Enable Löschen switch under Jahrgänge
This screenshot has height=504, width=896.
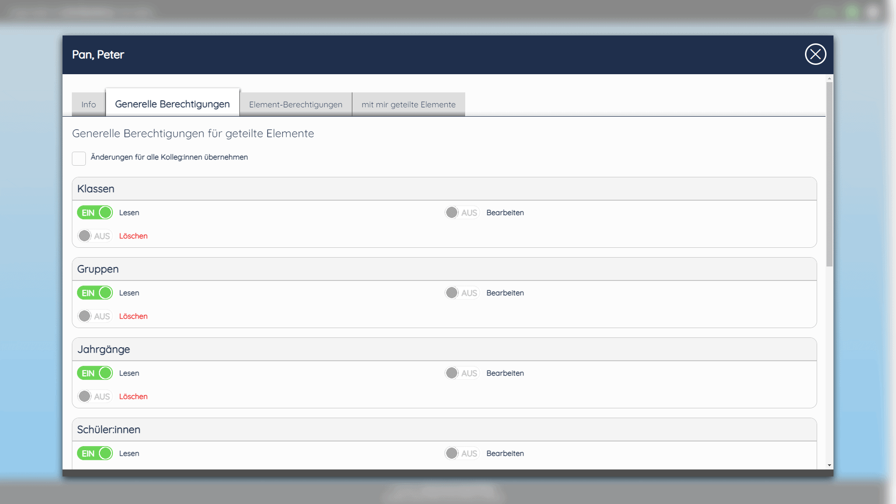point(95,396)
